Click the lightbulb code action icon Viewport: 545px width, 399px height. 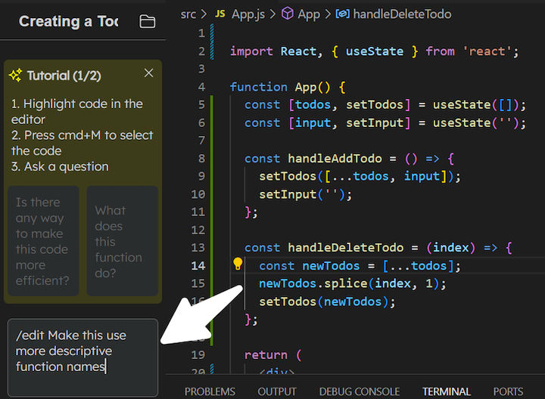(238, 264)
